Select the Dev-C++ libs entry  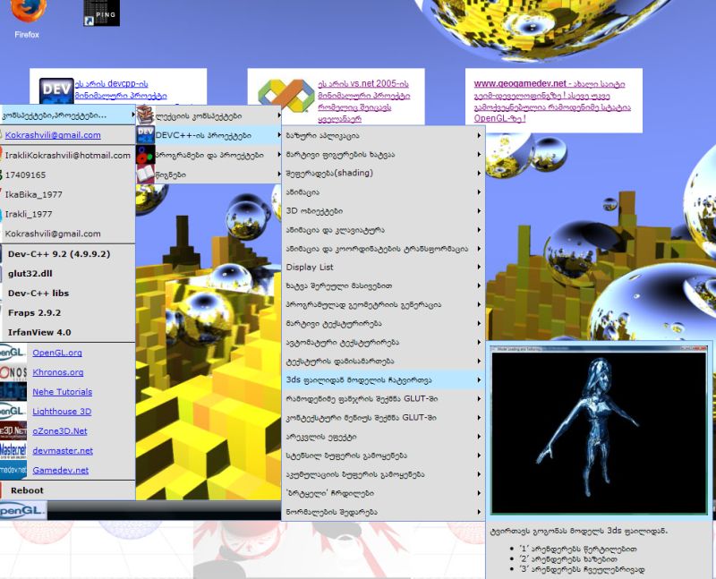68,294
